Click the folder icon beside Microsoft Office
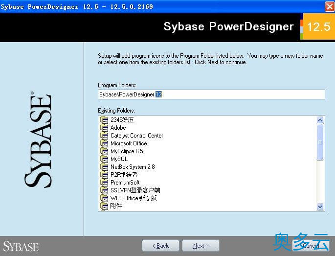Image resolution: width=335 pixels, height=256 pixels. tap(104, 143)
